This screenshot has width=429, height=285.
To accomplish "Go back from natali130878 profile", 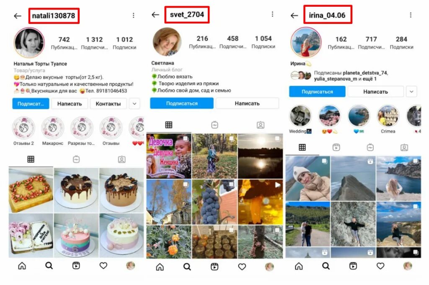I will pyautogui.click(x=18, y=16).
